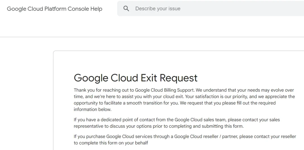Click the words "submitting this form"
The width and height of the screenshot is (304, 150).
click(x=223, y=126)
